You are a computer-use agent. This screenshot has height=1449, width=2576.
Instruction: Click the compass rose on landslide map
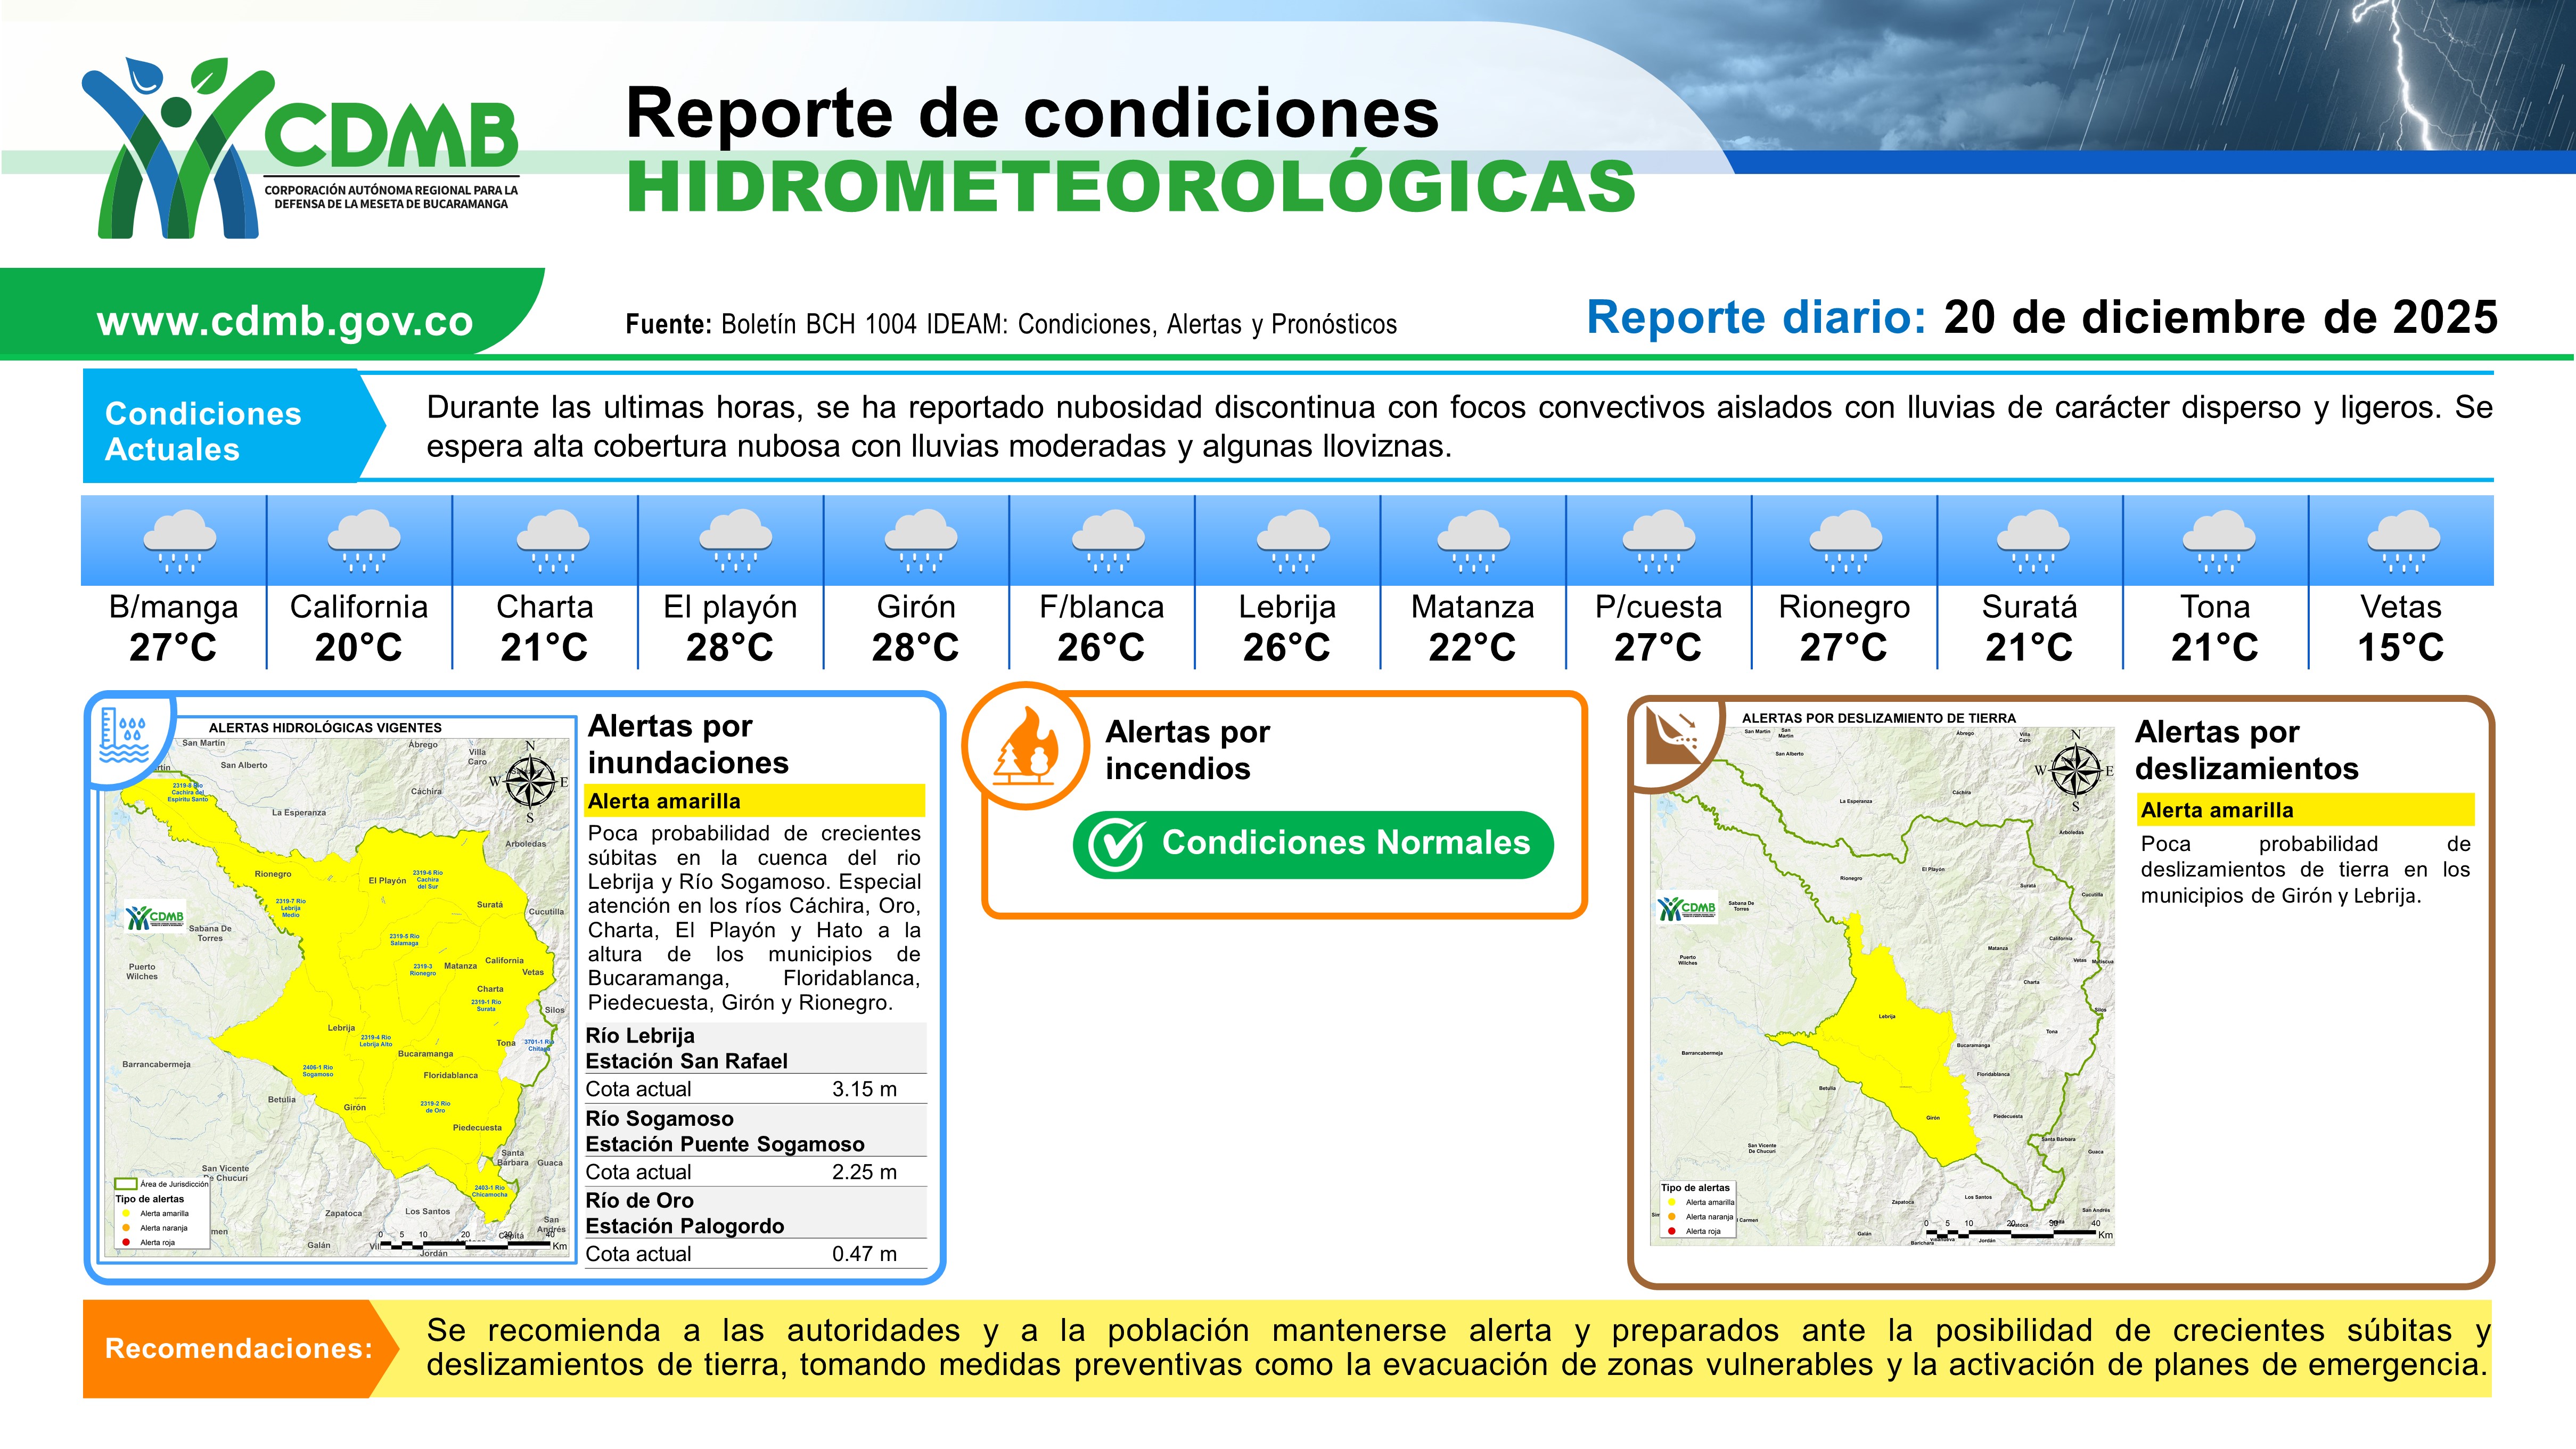point(2075,770)
